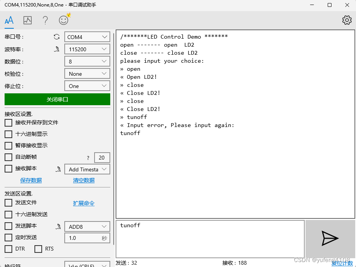This screenshot has width=356, height=267.
Task: Click the 保存数据 link
Action: 31,180
